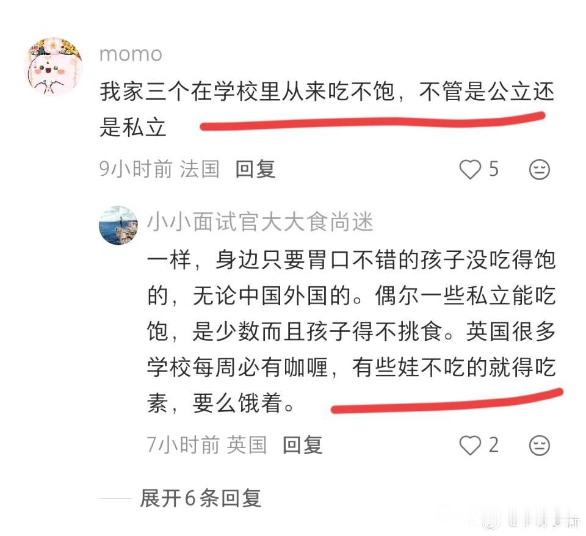Open momo's profile avatar
Image resolution: width=586 pixels, height=536 pixels.
(53, 67)
